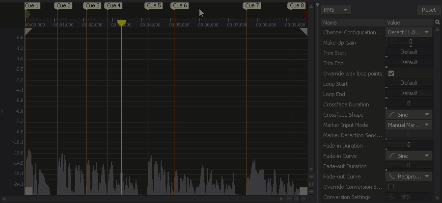Click the vertical zoom reset icon
The image size is (442, 203).
point(311,184)
